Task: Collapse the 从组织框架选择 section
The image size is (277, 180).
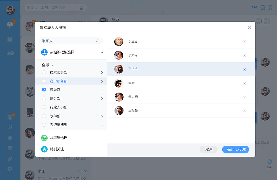Action: click(x=102, y=53)
